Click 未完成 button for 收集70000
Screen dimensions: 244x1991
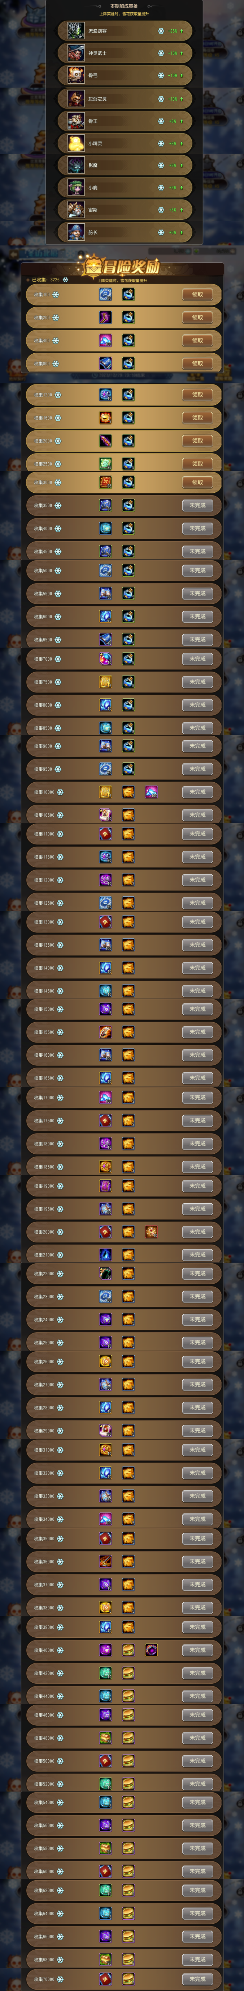197,1979
